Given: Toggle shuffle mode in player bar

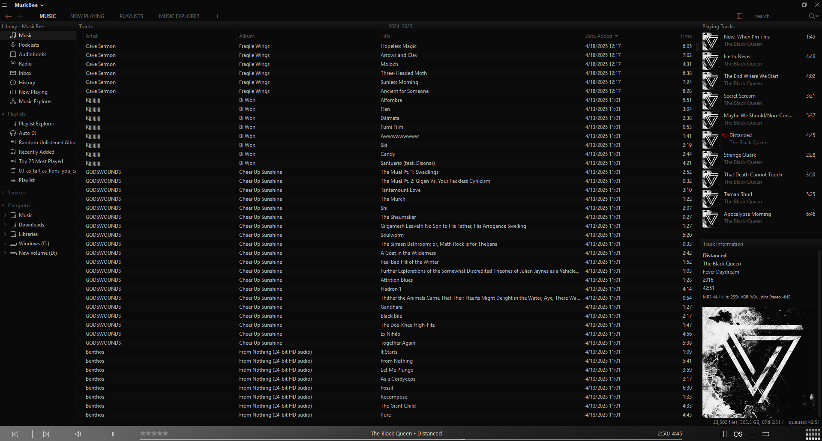Looking at the screenshot, I should tap(766, 434).
